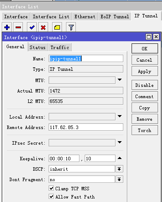The image size is (162, 202).
Task: Click the Remote Address field 117.62.85.3
Action: click(x=86, y=127)
